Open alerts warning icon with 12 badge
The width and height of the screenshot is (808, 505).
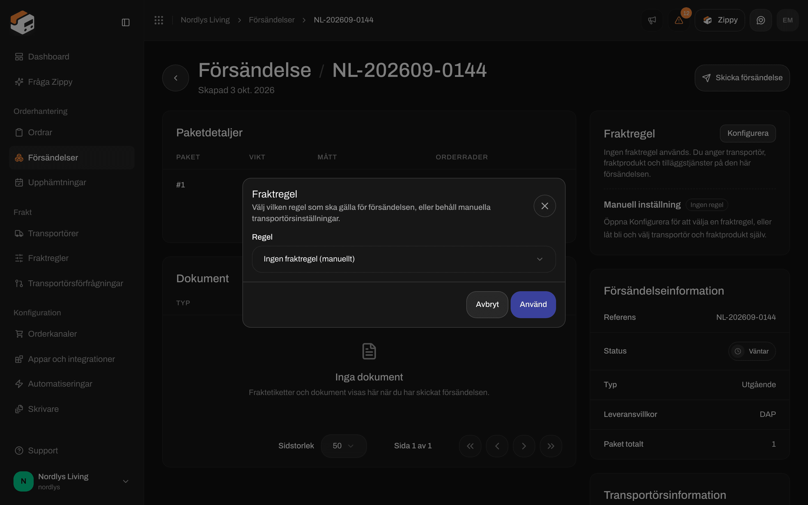(679, 20)
